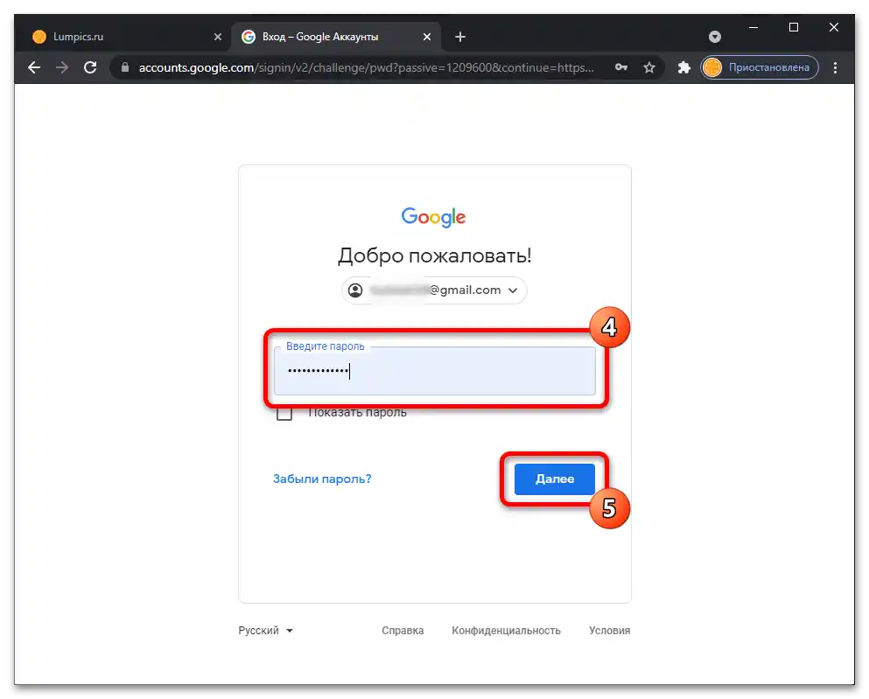Click the address bar URL
Image resolution: width=869 pixels, height=699 pixels.
366,67
